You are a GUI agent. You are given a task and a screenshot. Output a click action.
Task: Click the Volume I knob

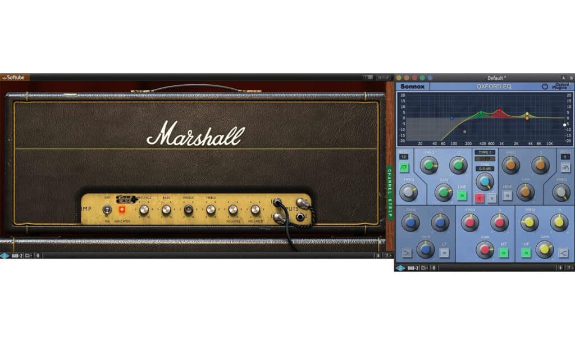tap(233, 210)
